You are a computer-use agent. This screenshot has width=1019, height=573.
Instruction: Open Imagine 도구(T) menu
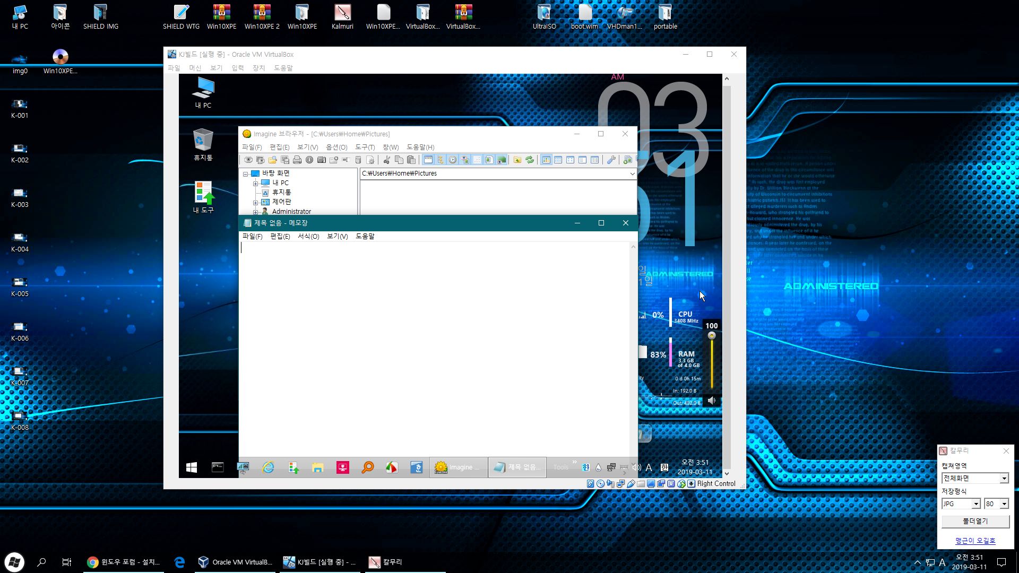(x=365, y=147)
